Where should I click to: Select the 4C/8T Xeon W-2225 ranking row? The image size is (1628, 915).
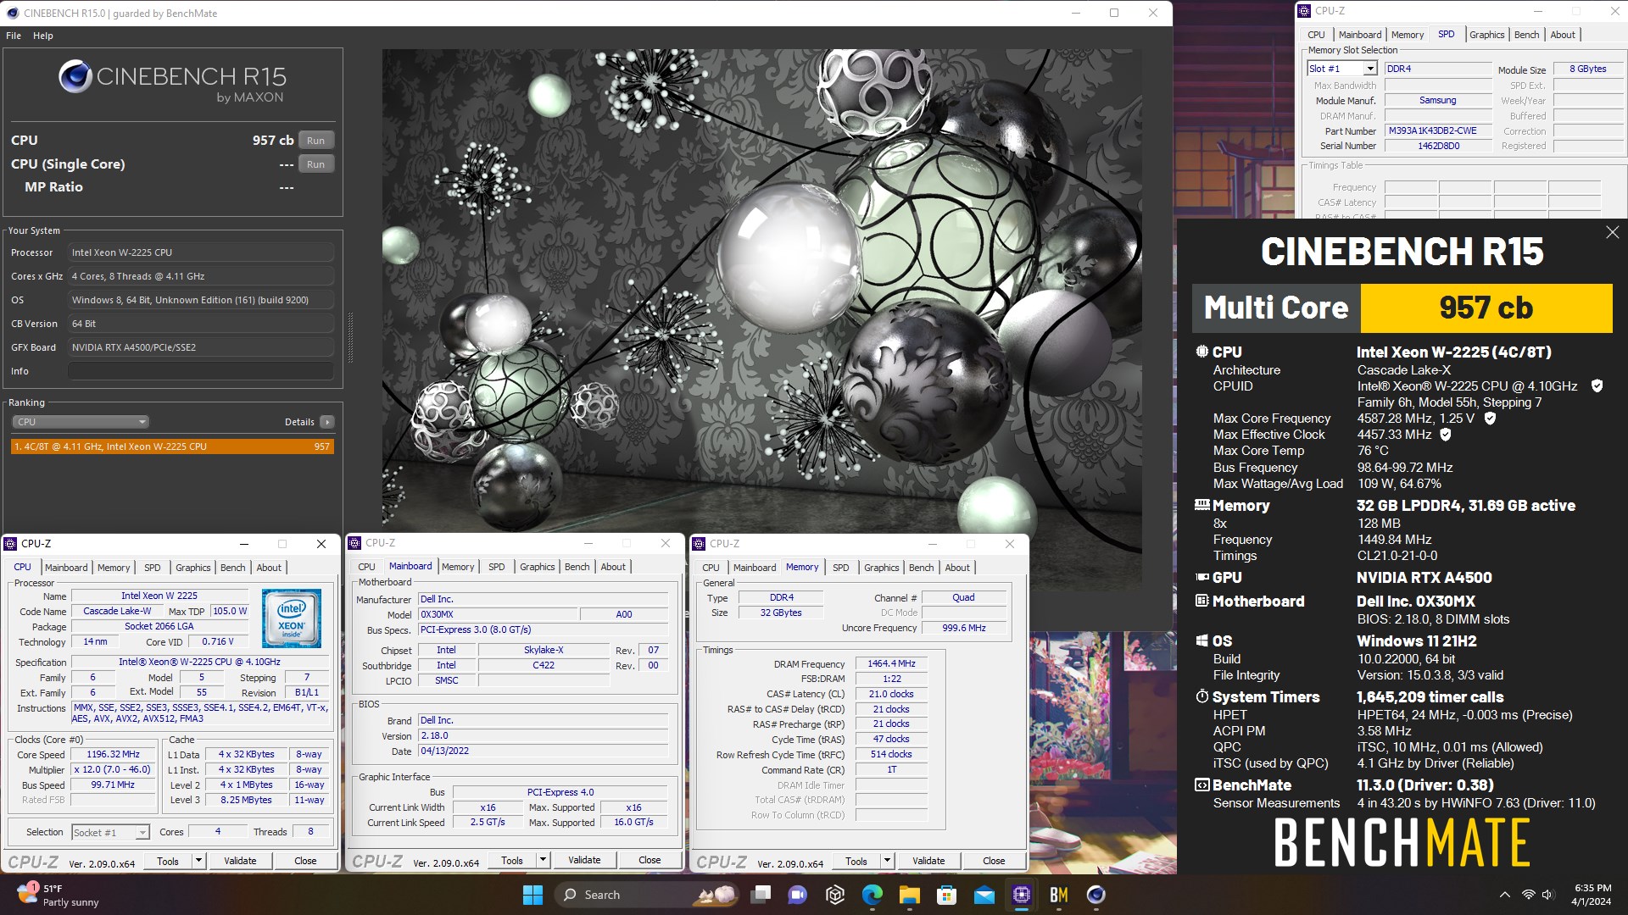tap(172, 446)
